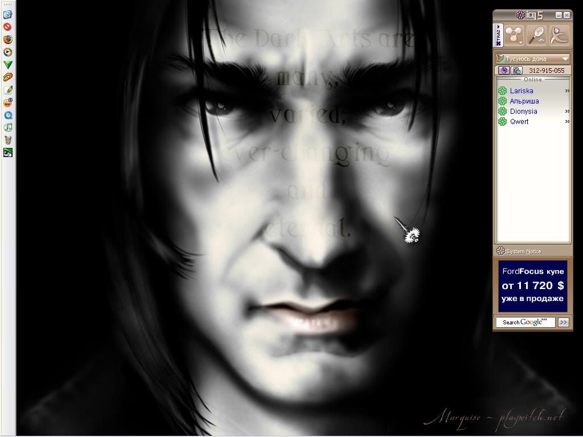This screenshot has height=437, width=583.
Task: Launch the blue QuickTime icon in the side bar
Action: pyautogui.click(x=8, y=115)
